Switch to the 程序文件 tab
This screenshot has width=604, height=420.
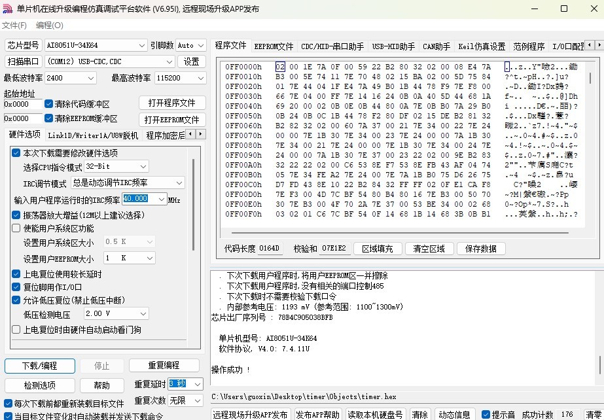pyautogui.click(x=230, y=45)
